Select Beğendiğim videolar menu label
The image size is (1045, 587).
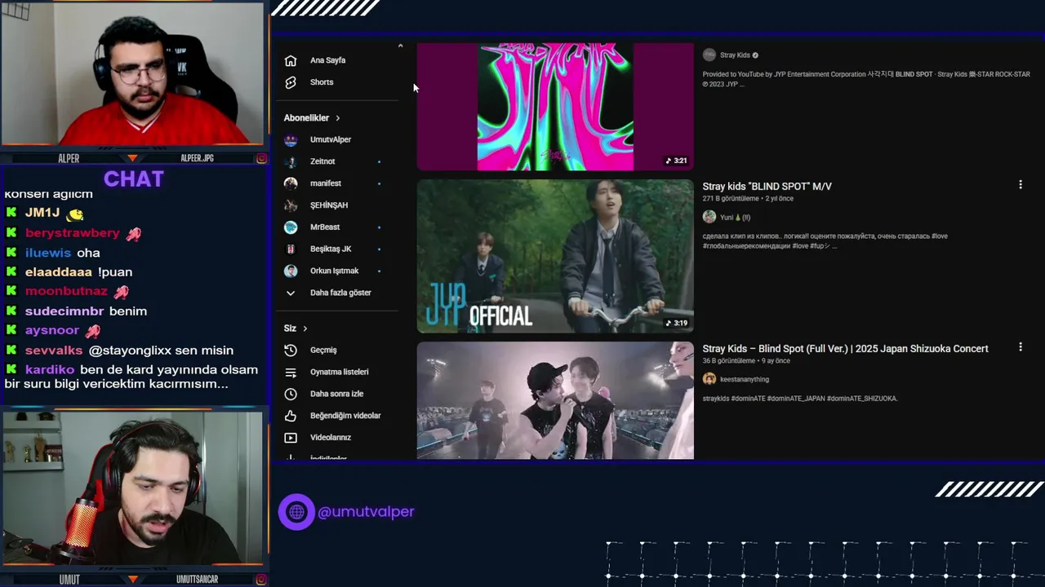(345, 416)
